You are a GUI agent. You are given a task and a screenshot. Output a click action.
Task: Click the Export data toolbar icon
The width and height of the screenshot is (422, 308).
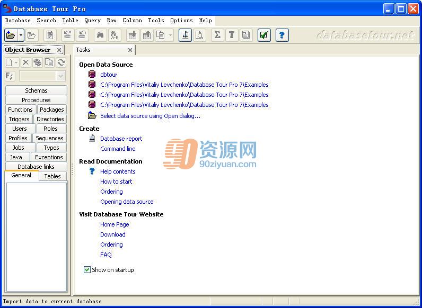(x=147, y=35)
